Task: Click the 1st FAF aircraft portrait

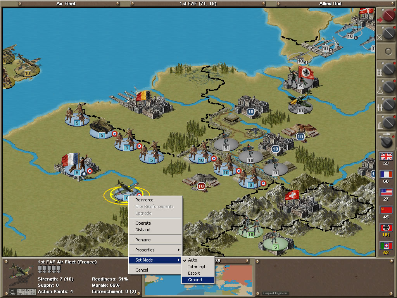Action: [x=21, y=274]
